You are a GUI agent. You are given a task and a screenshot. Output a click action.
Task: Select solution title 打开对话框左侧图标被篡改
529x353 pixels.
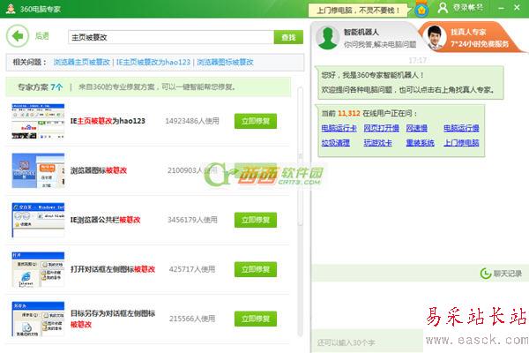(113, 269)
